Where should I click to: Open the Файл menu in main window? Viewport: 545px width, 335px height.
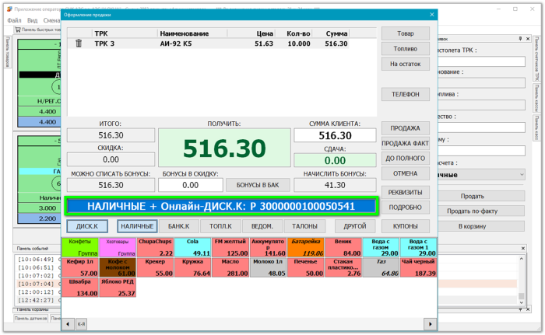click(14, 20)
